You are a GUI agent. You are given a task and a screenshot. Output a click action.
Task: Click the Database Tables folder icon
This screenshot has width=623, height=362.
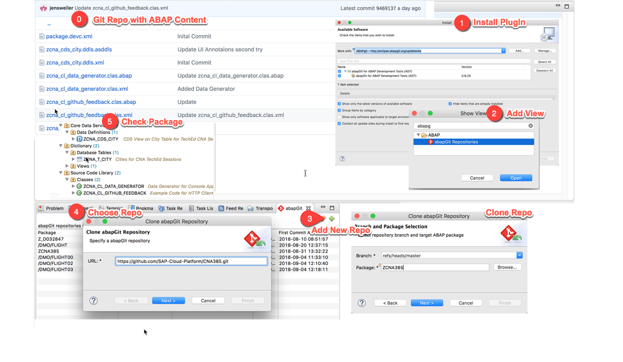click(x=73, y=153)
